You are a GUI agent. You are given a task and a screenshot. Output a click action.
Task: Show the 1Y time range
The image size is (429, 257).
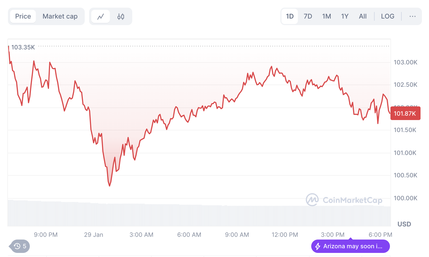[x=345, y=16]
